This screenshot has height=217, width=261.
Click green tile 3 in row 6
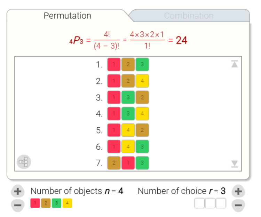(x=142, y=147)
